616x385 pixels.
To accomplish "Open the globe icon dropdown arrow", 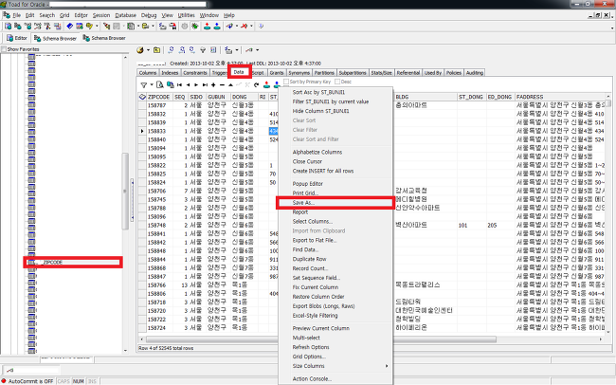I will (148, 50).
